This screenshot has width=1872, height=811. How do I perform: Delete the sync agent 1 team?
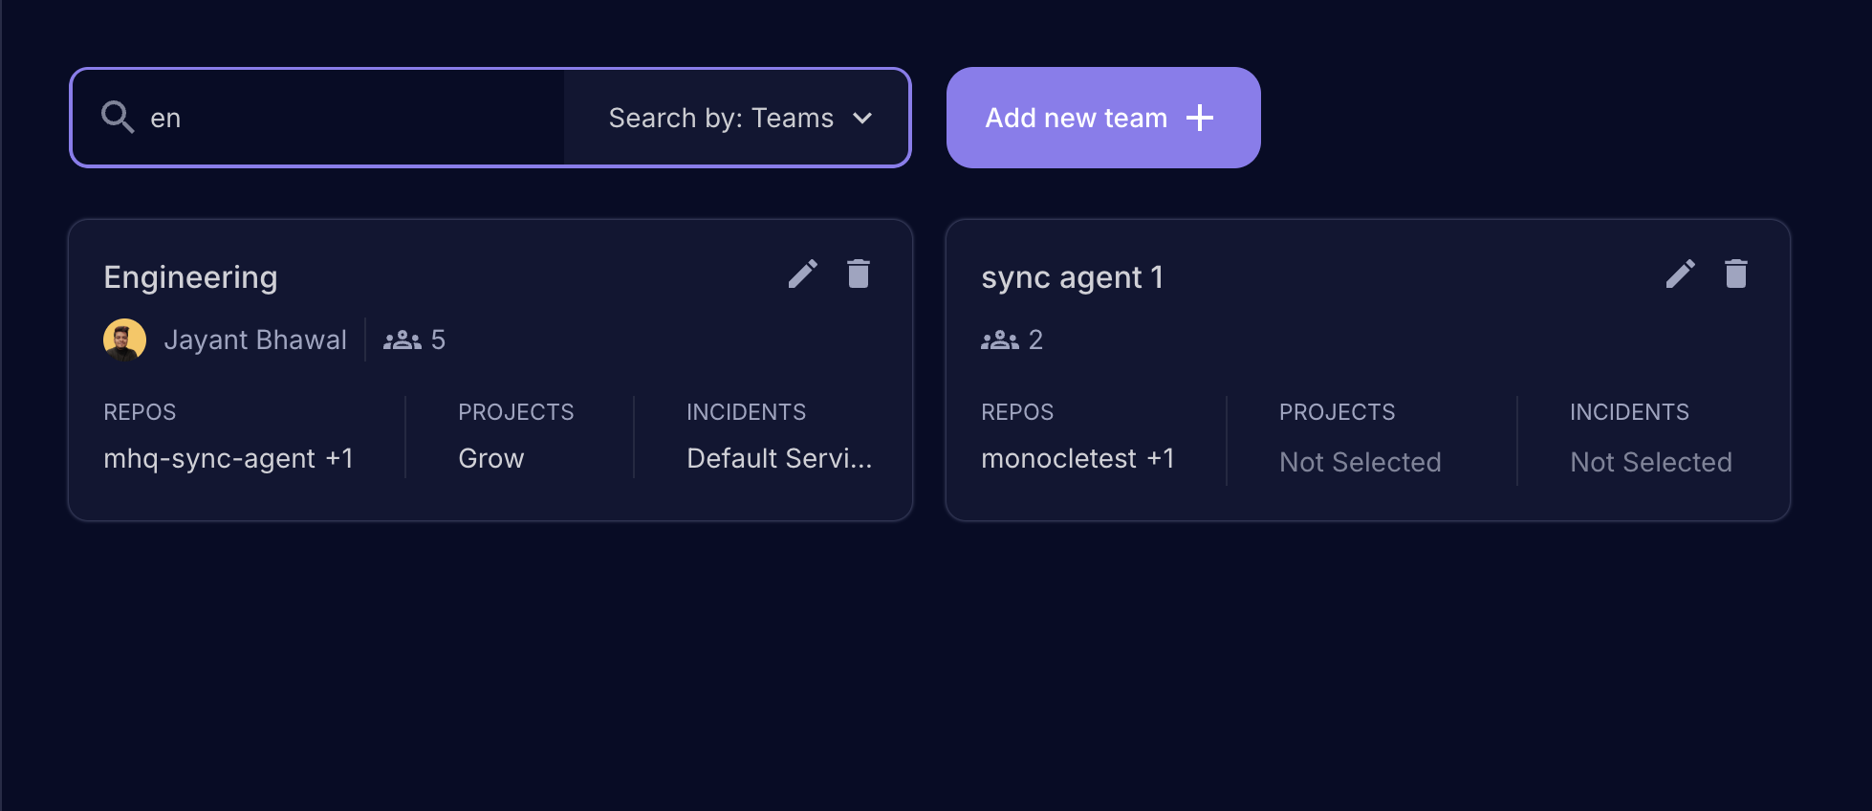[1735, 274]
